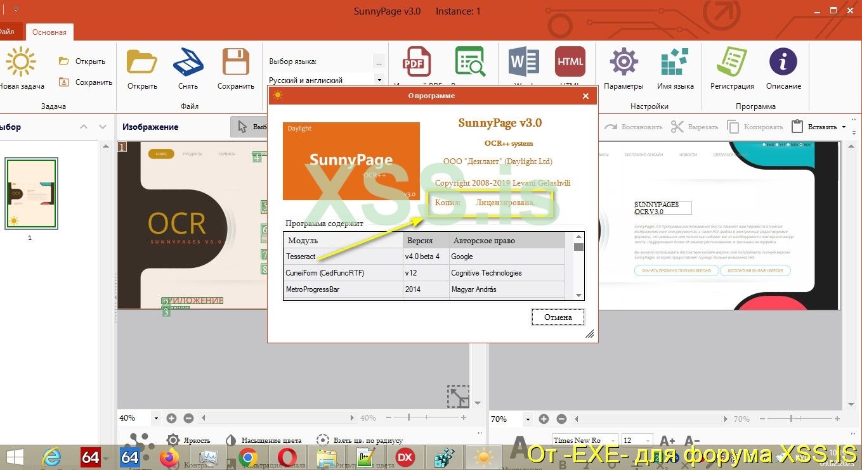Open a file with the large folder icon

[142, 62]
